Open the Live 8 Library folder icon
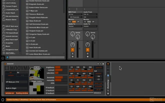Image resolution: width=165 pixels, height=103 pixels. [x=4, y=3]
